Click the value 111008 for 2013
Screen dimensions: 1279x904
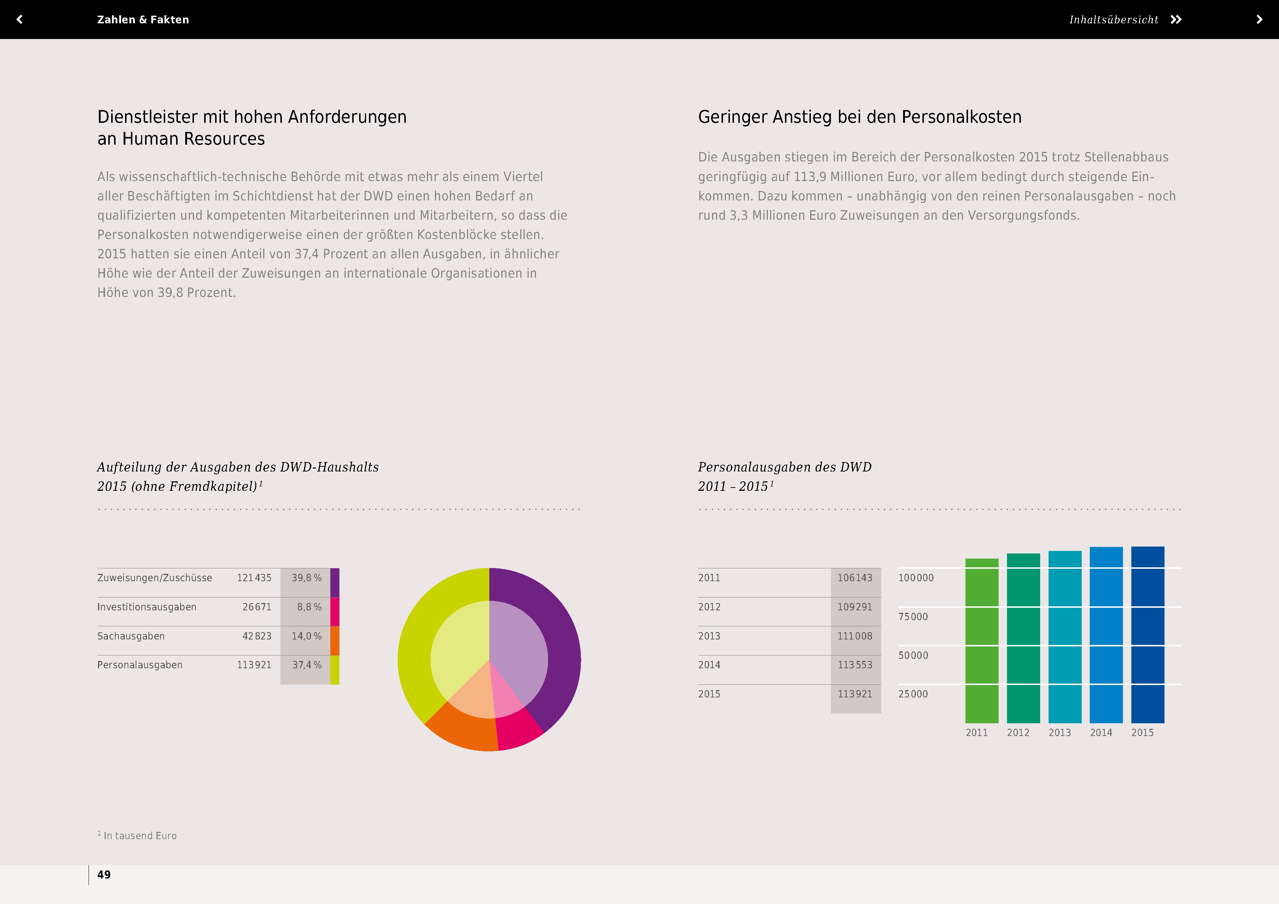pos(855,636)
